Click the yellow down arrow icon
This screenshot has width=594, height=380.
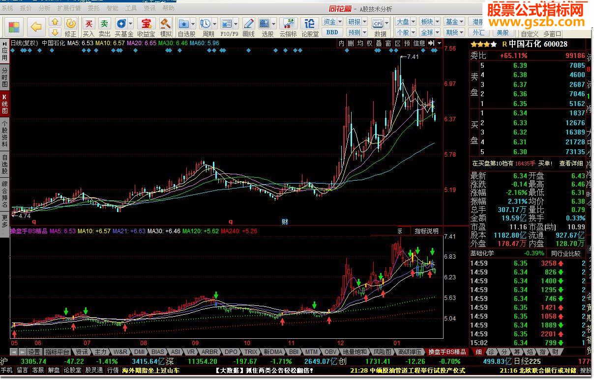[x=55, y=32]
